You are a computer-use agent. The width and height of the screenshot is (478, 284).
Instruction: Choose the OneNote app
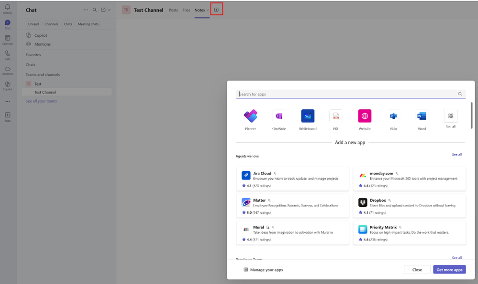click(279, 120)
